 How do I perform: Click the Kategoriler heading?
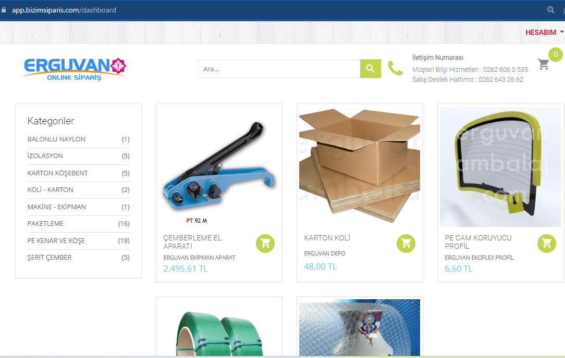(x=51, y=121)
